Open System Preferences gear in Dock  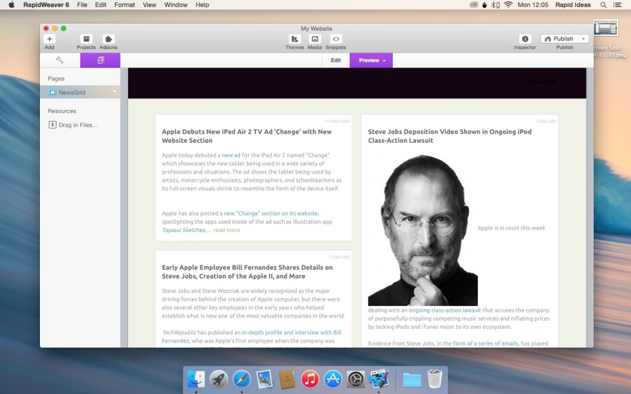pos(355,379)
